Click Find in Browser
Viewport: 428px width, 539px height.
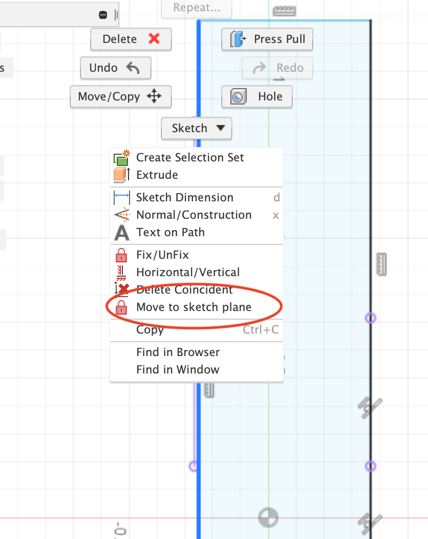178,352
